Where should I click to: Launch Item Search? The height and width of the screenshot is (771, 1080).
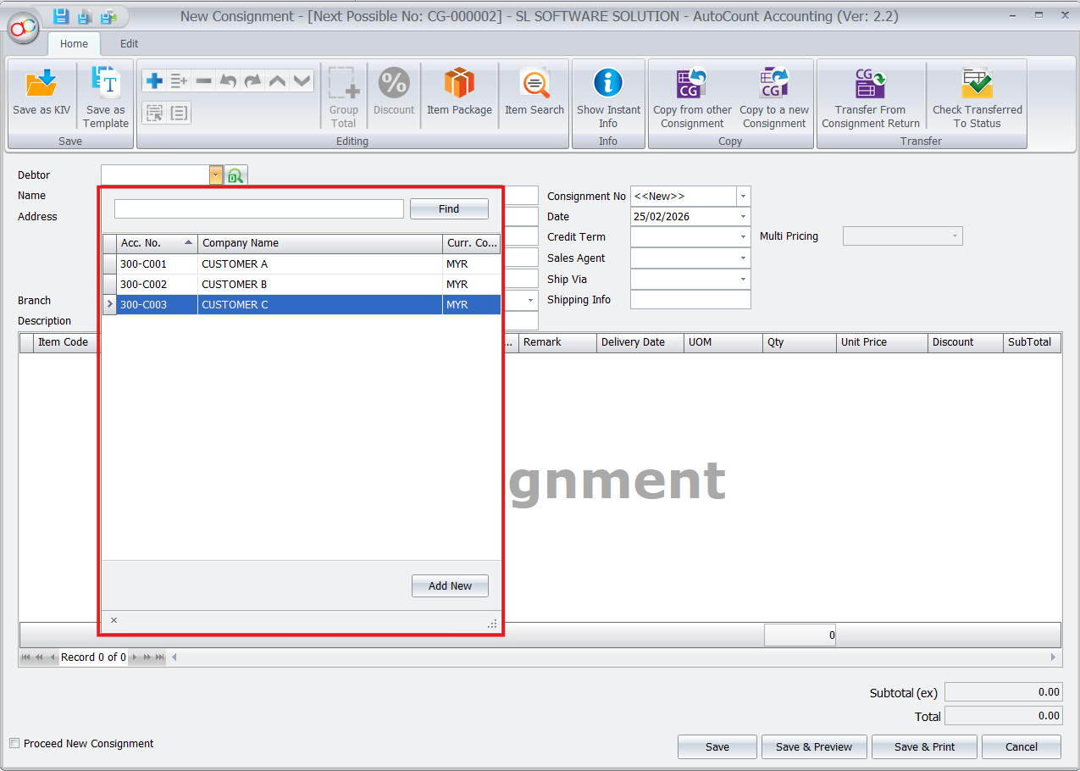[534, 93]
